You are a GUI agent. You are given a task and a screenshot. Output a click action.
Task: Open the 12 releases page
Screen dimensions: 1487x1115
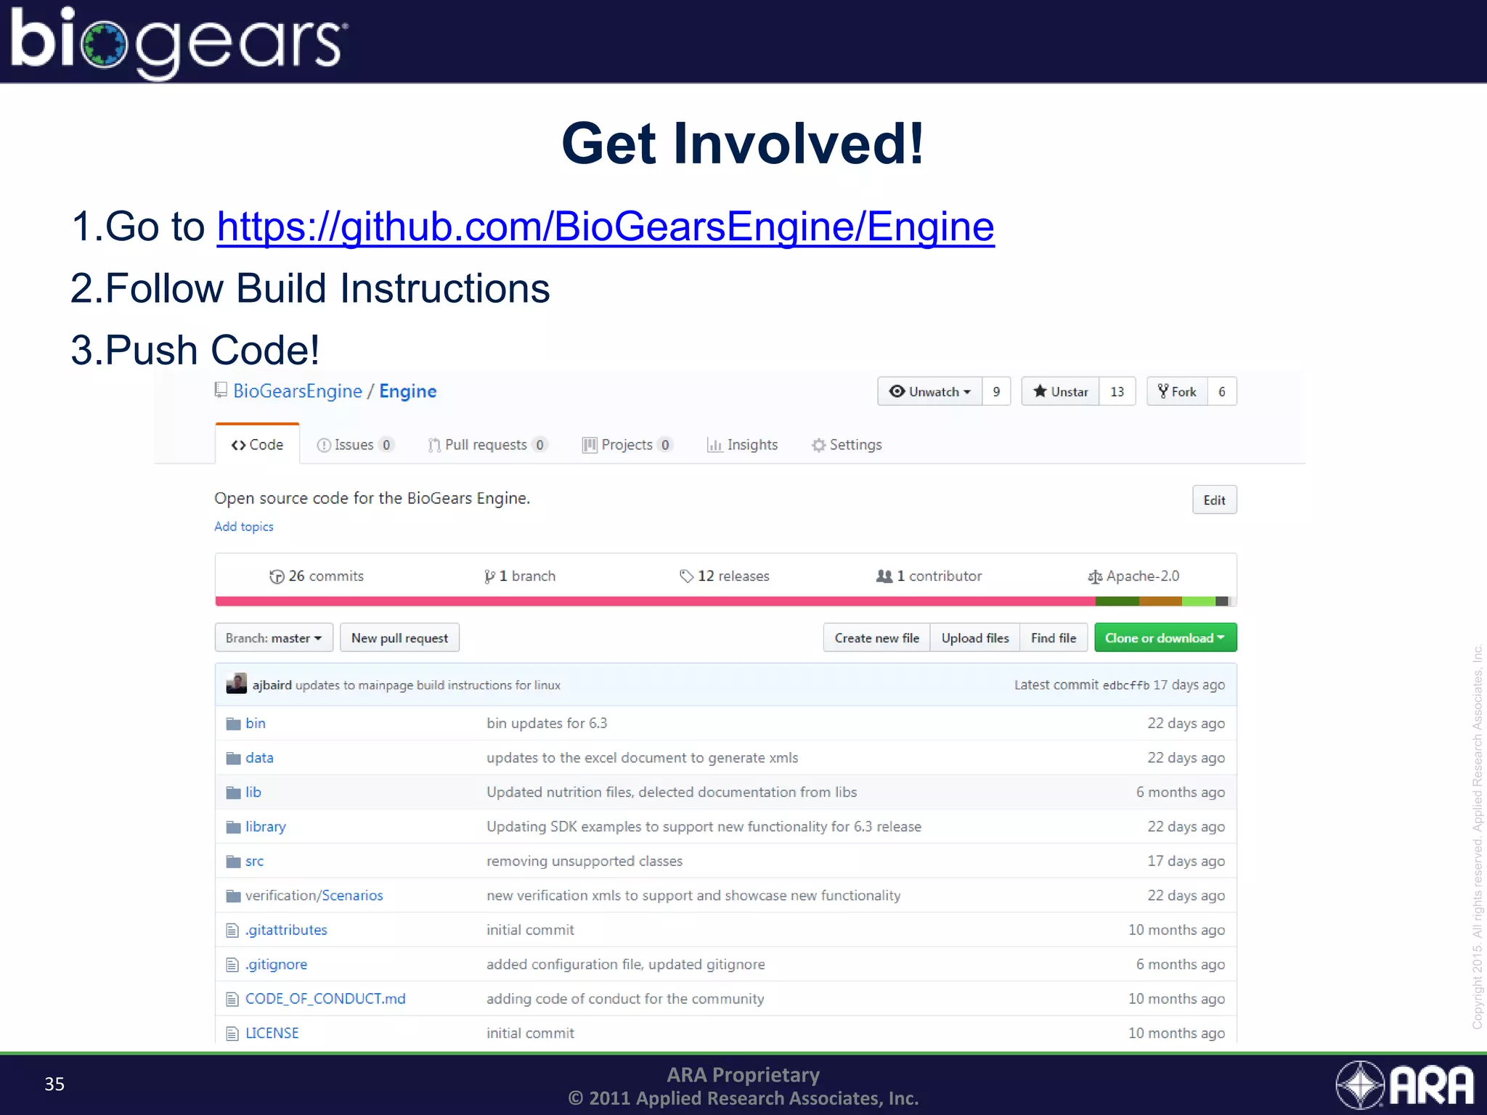tap(725, 576)
